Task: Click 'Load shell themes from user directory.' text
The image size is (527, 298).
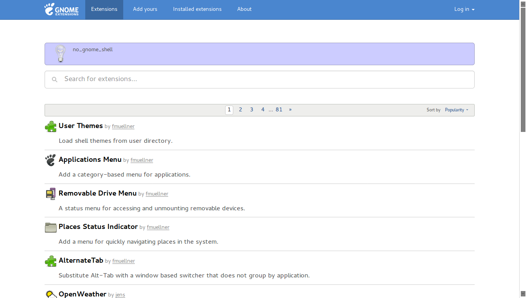Action: tap(115, 141)
